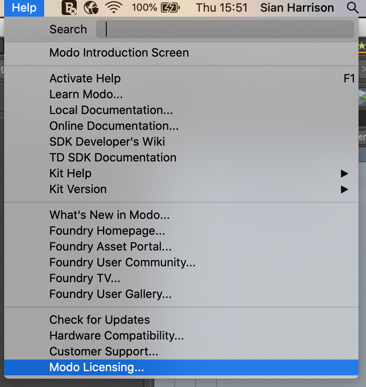The height and width of the screenshot is (387, 366).
Task: Open TD SDK Documentation
Action: tap(181, 157)
